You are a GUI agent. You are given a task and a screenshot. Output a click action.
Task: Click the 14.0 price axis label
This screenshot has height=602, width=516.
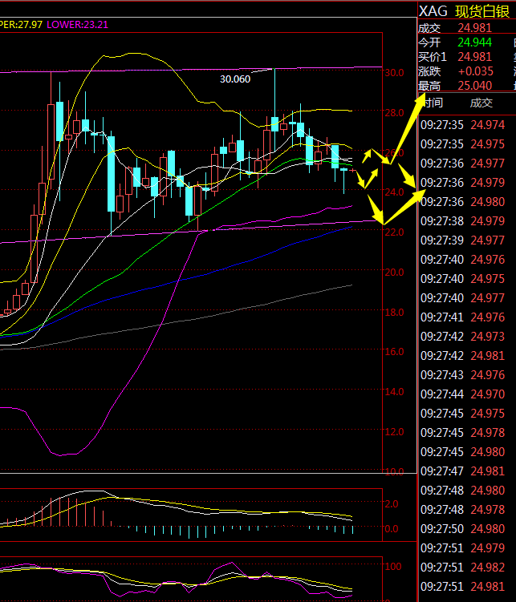pyautogui.click(x=394, y=392)
